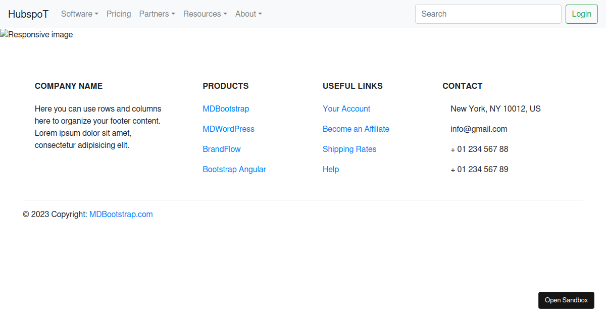
Task: Open the BrandFlow link
Action: click(222, 149)
